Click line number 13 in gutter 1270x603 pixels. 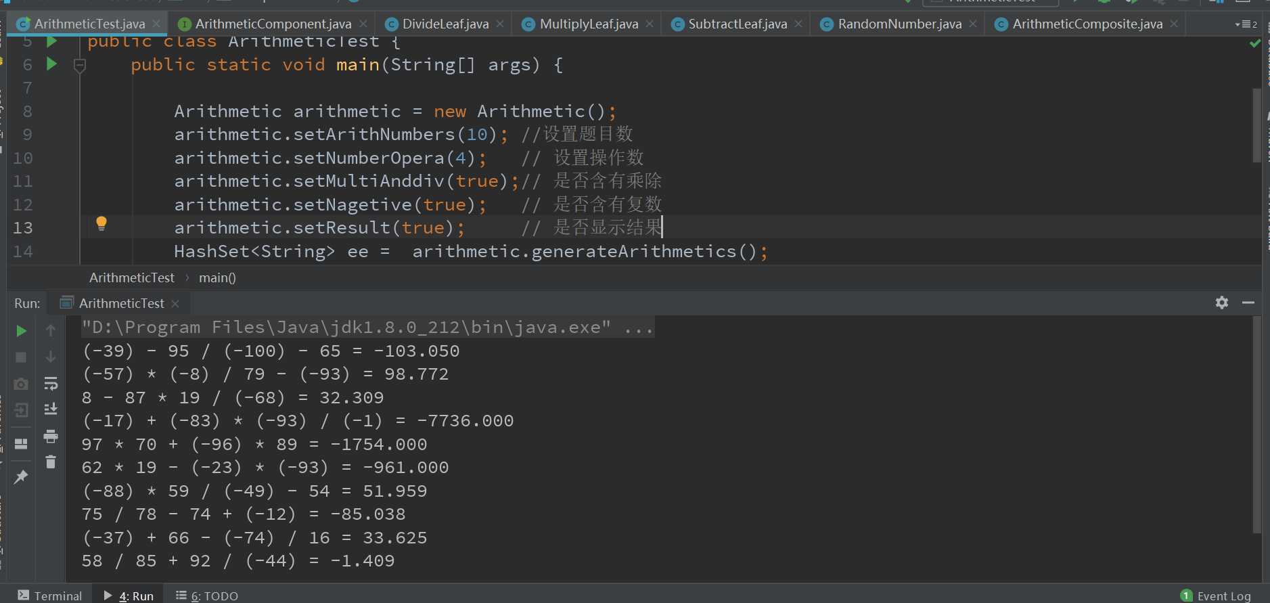pyautogui.click(x=22, y=228)
